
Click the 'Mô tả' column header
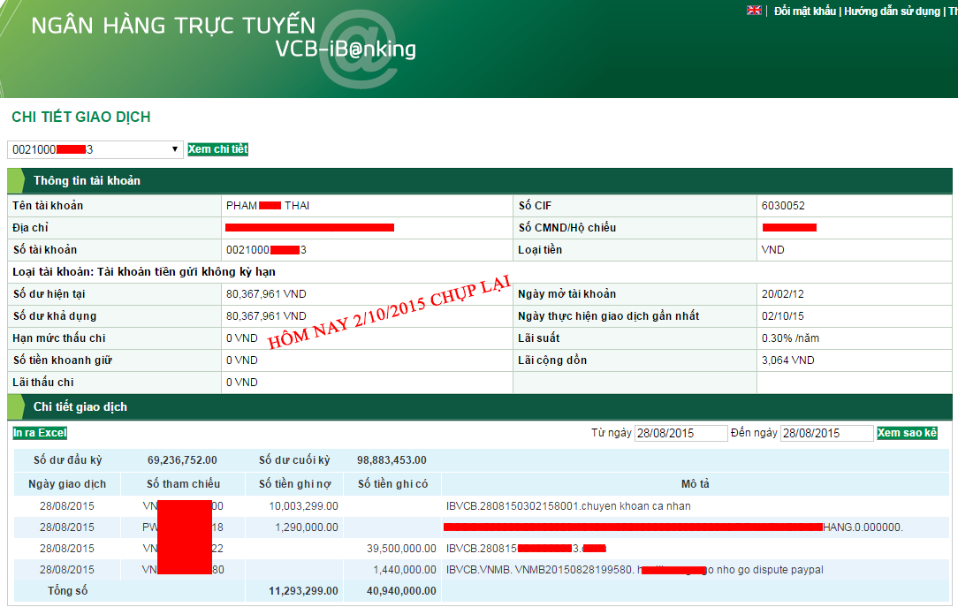(696, 483)
